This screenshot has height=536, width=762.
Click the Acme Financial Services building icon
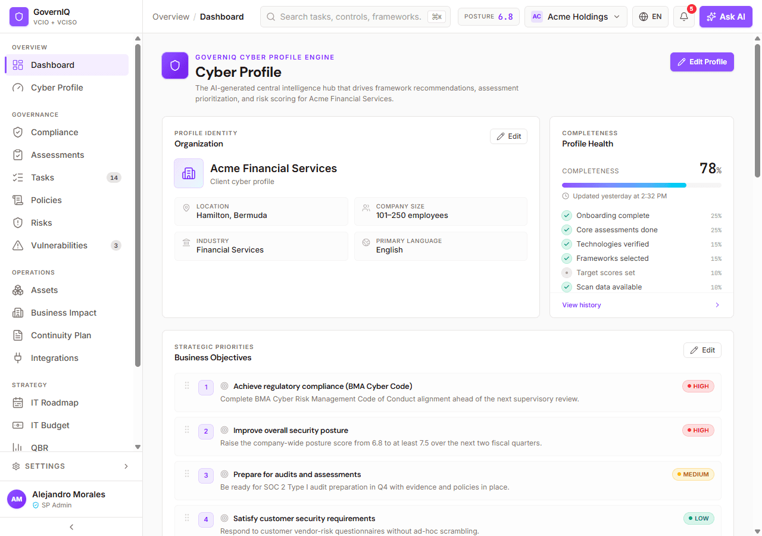coord(189,173)
